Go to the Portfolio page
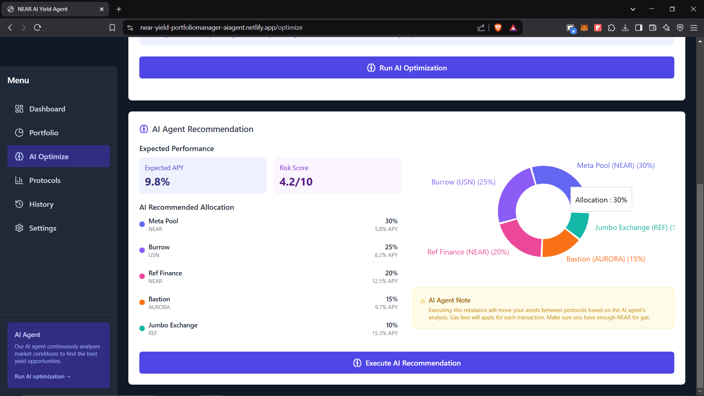This screenshot has height=396, width=704. pos(44,133)
